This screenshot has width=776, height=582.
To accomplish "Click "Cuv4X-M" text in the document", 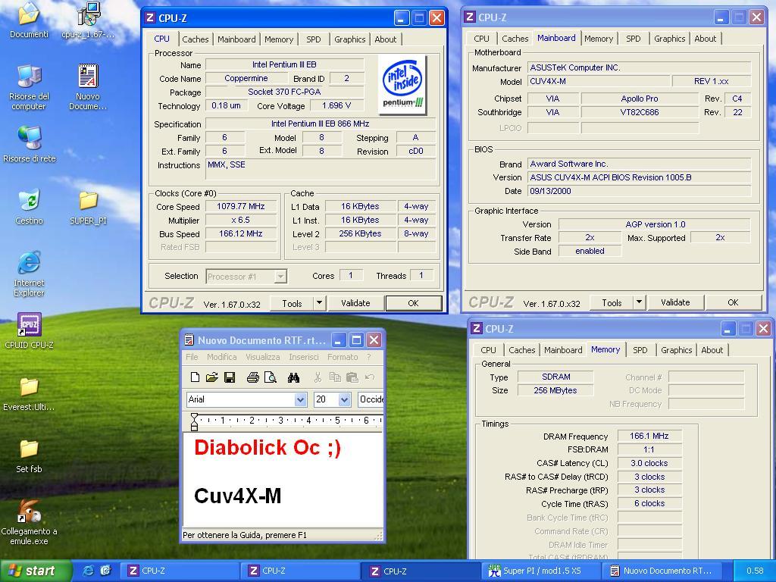I will pyautogui.click(x=237, y=496).
